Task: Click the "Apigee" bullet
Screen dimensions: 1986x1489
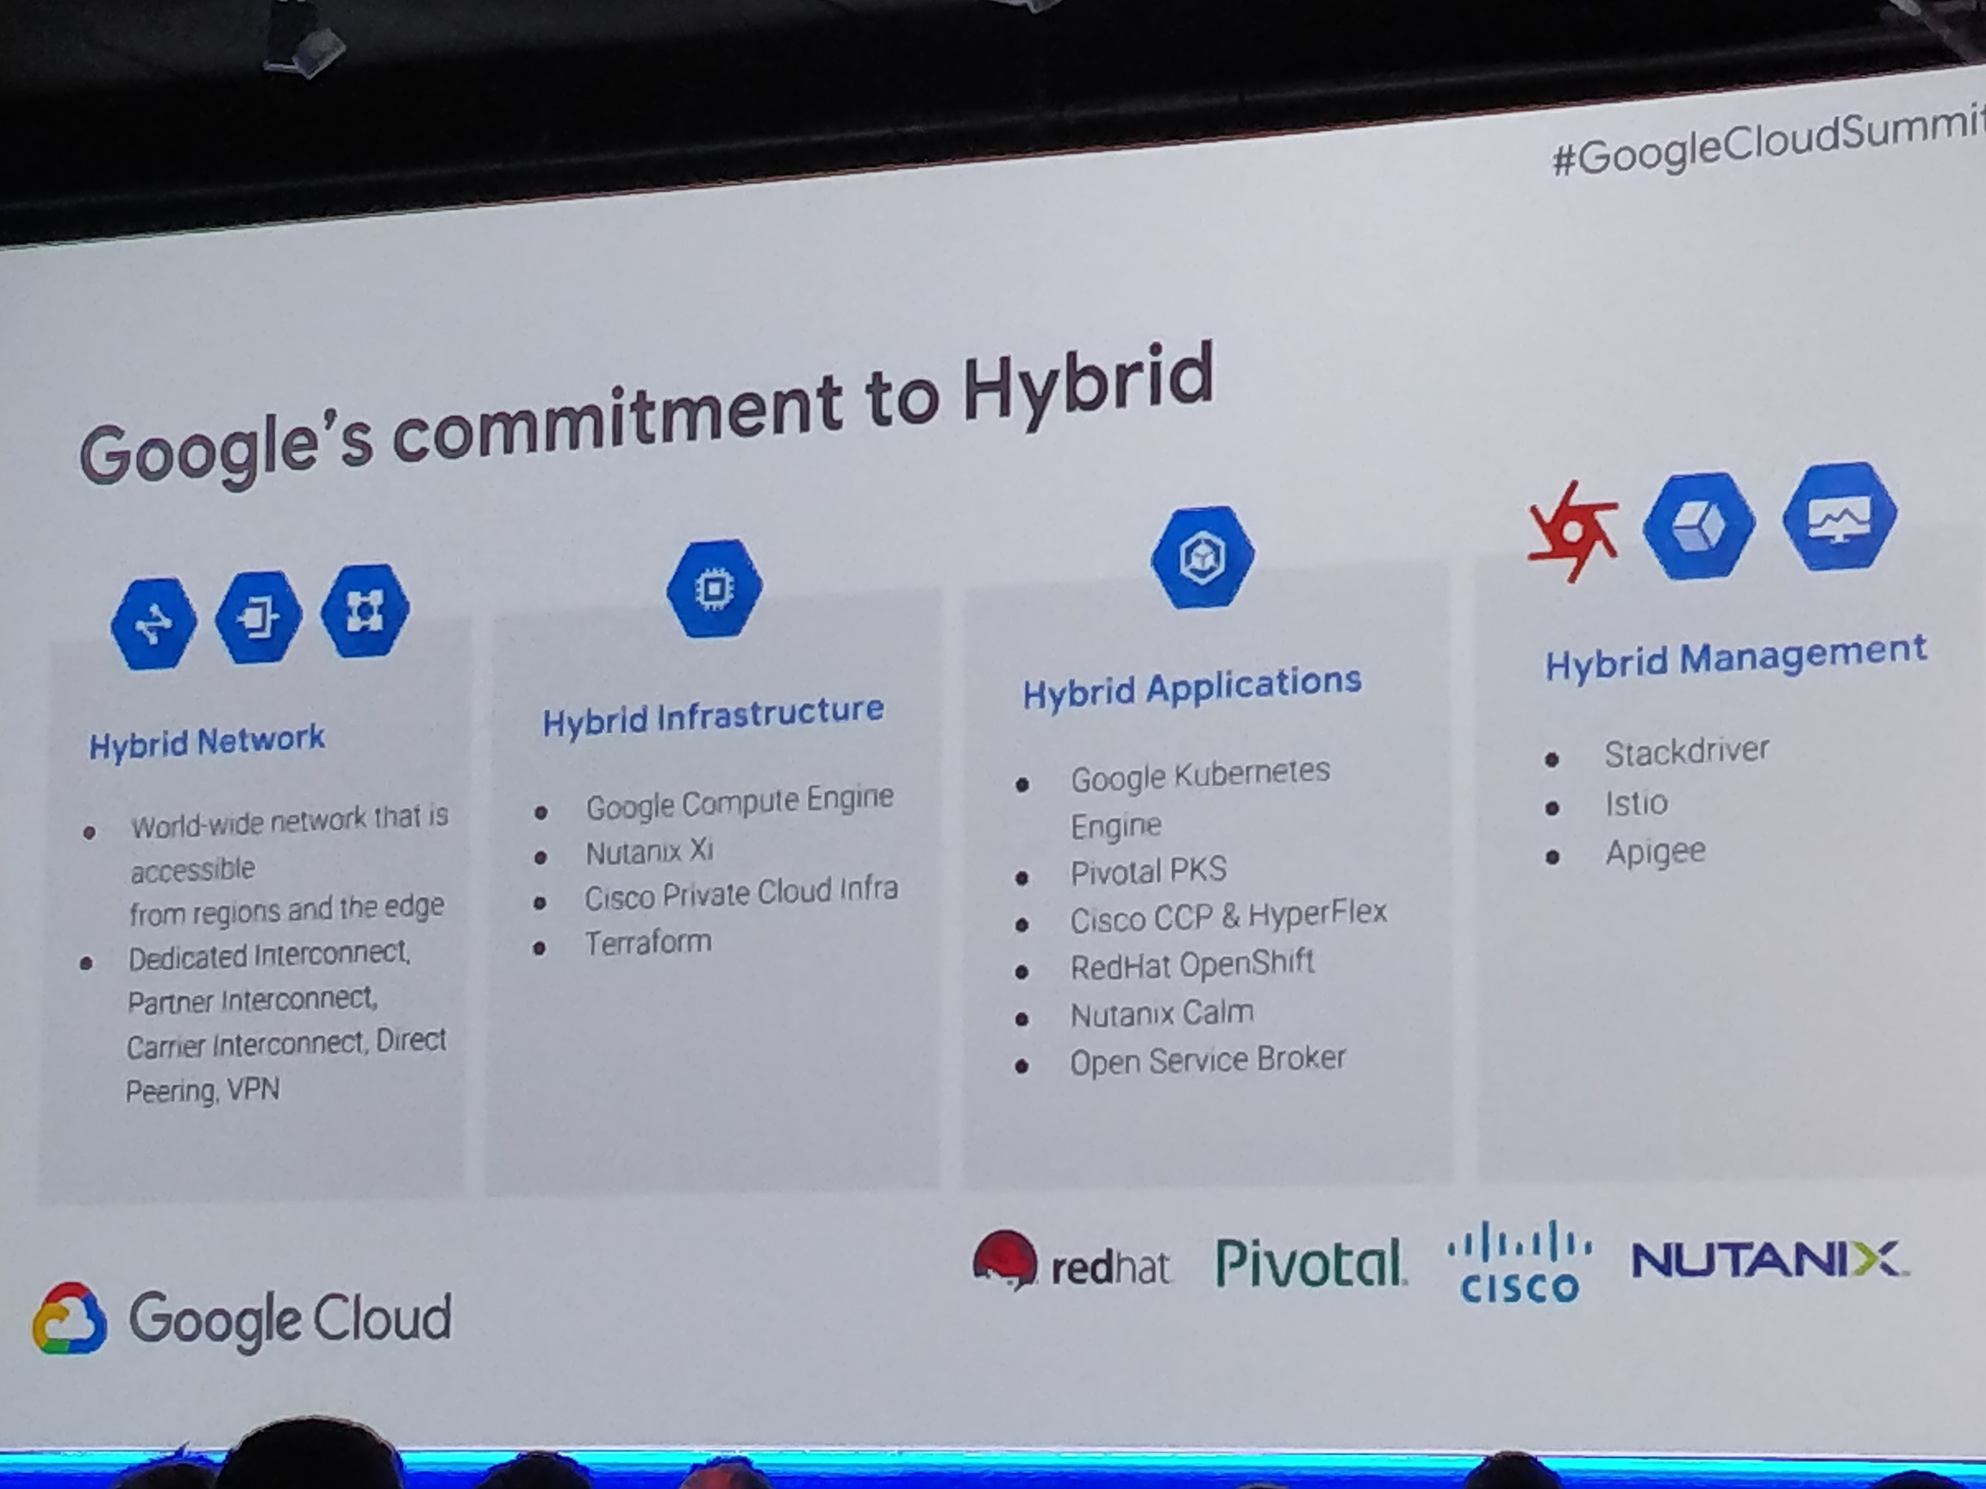Action: pos(1656,851)
